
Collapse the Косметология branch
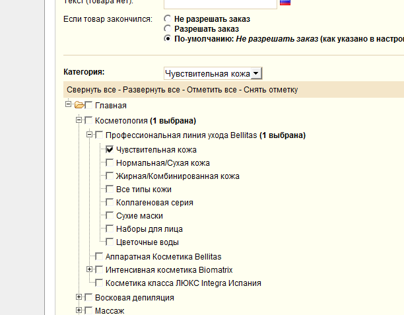pyautogui.click(x=79, y=120)
